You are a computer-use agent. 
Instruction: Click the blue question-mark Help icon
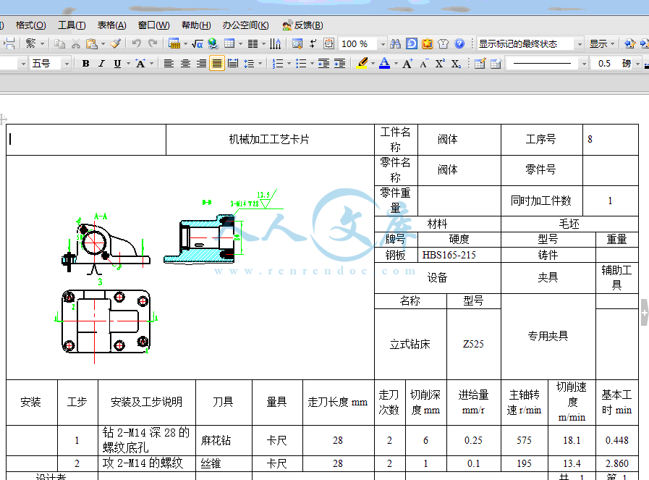pos(459,43)
